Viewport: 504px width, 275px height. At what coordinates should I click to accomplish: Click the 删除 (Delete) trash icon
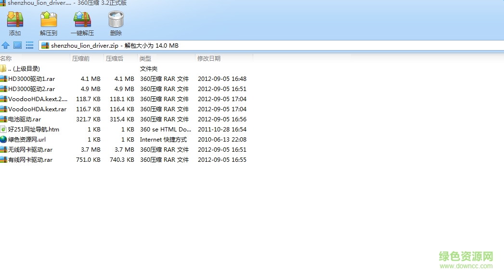116,20
